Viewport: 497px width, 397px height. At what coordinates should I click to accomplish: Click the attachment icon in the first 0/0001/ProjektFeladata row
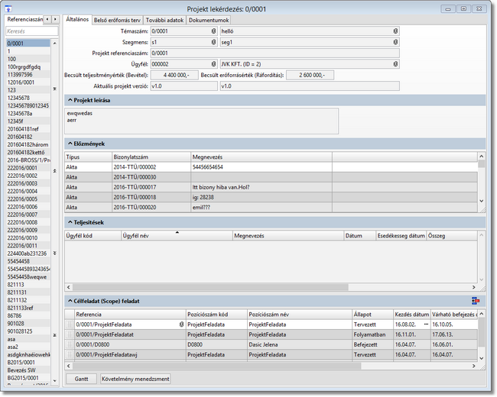[181, 324]
